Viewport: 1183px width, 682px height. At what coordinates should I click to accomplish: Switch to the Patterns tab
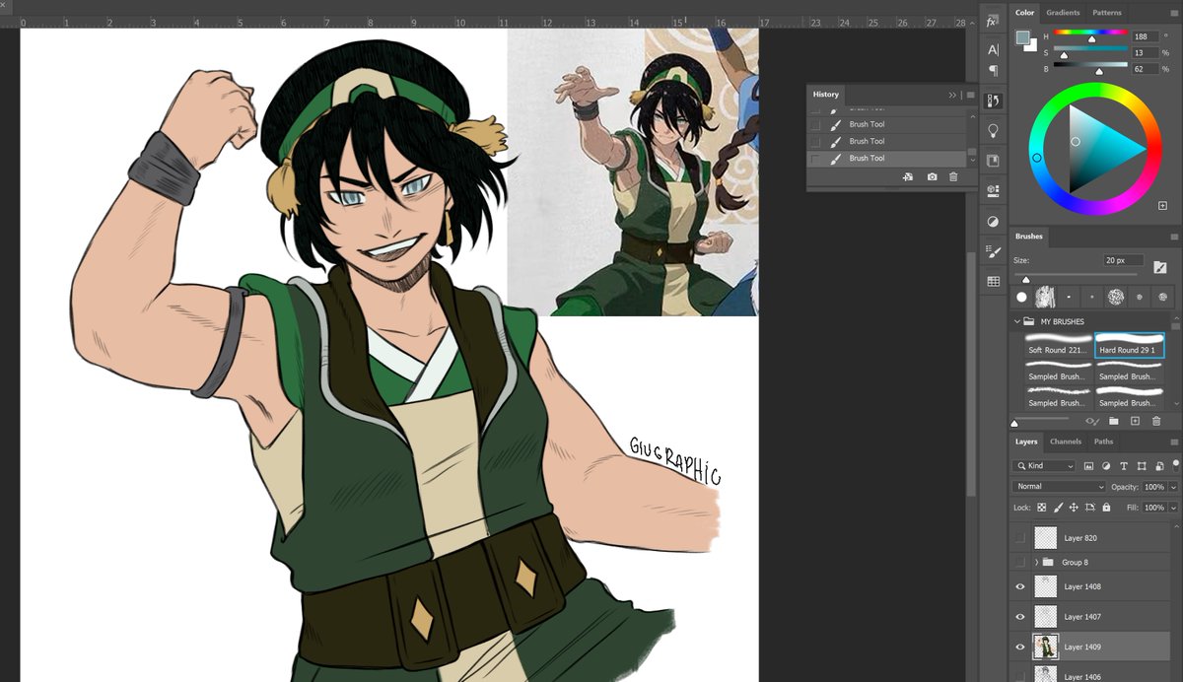(1107, 13)
